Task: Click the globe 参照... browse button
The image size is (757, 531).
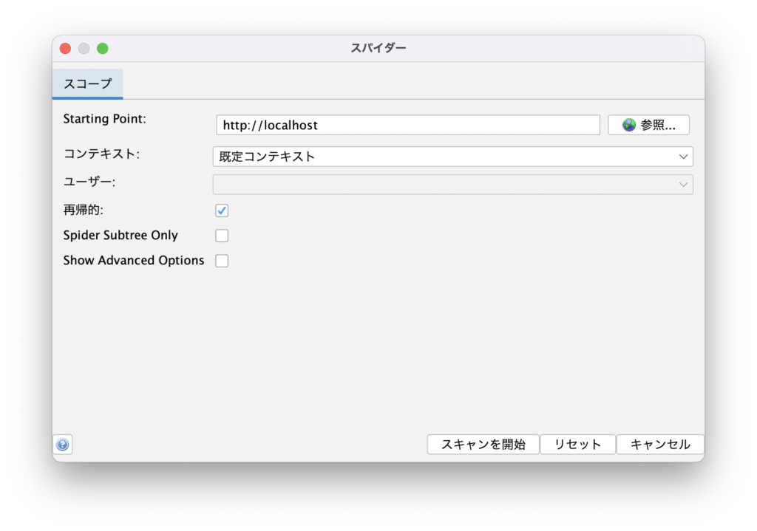Action: pos(648,125)
